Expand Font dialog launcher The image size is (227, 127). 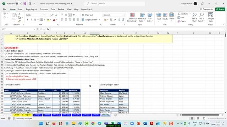[58, 25]
